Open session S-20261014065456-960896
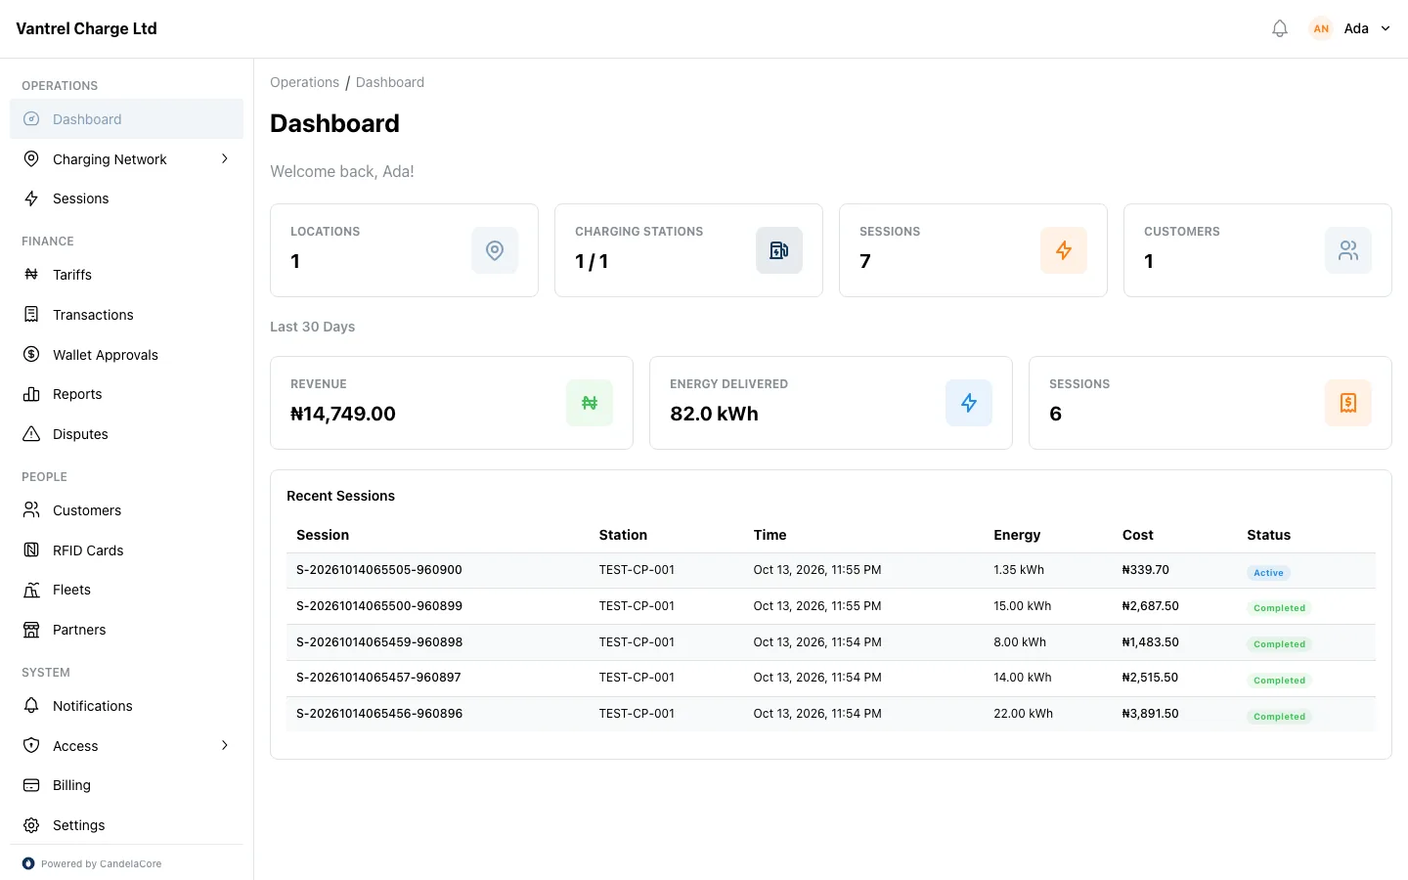This screenshot has height=880, width=1408. coord(379,714)
